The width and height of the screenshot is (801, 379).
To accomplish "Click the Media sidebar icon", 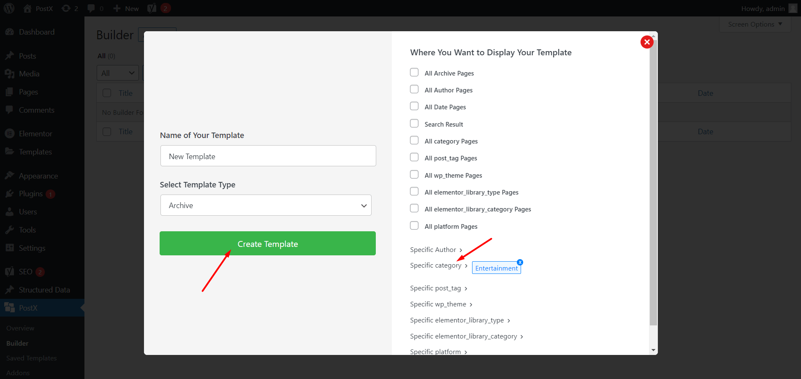I will point(9,74).
